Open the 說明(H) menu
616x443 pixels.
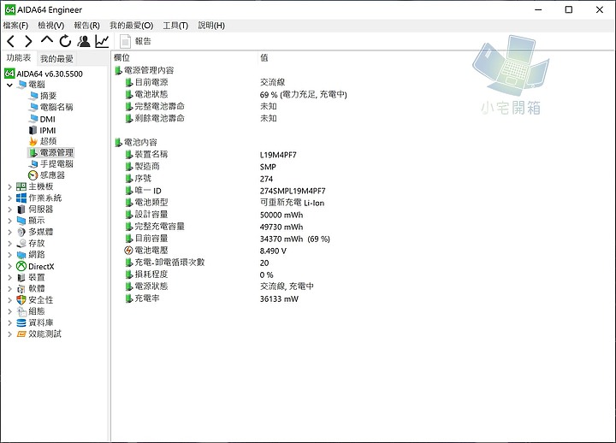click(x=211, y=26)
